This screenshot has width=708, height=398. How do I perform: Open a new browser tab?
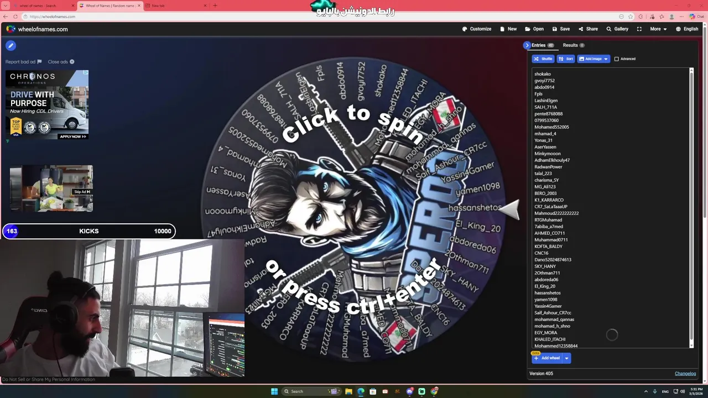click(215, 6)
